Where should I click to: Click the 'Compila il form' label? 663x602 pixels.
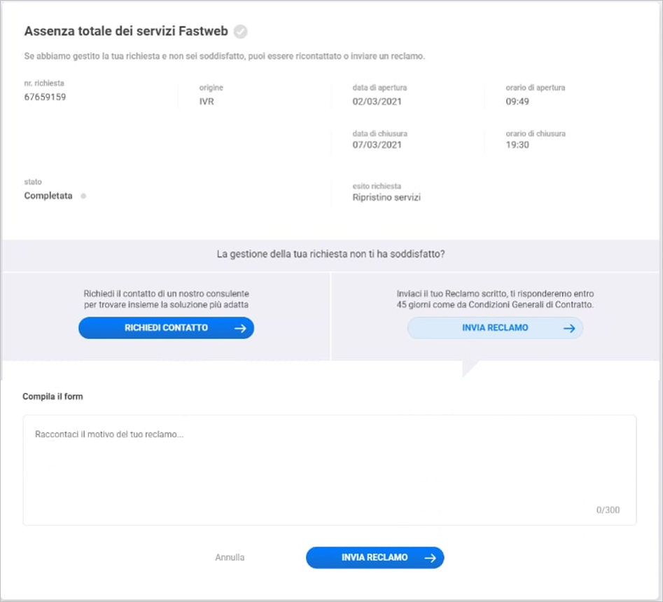point(53,397)
